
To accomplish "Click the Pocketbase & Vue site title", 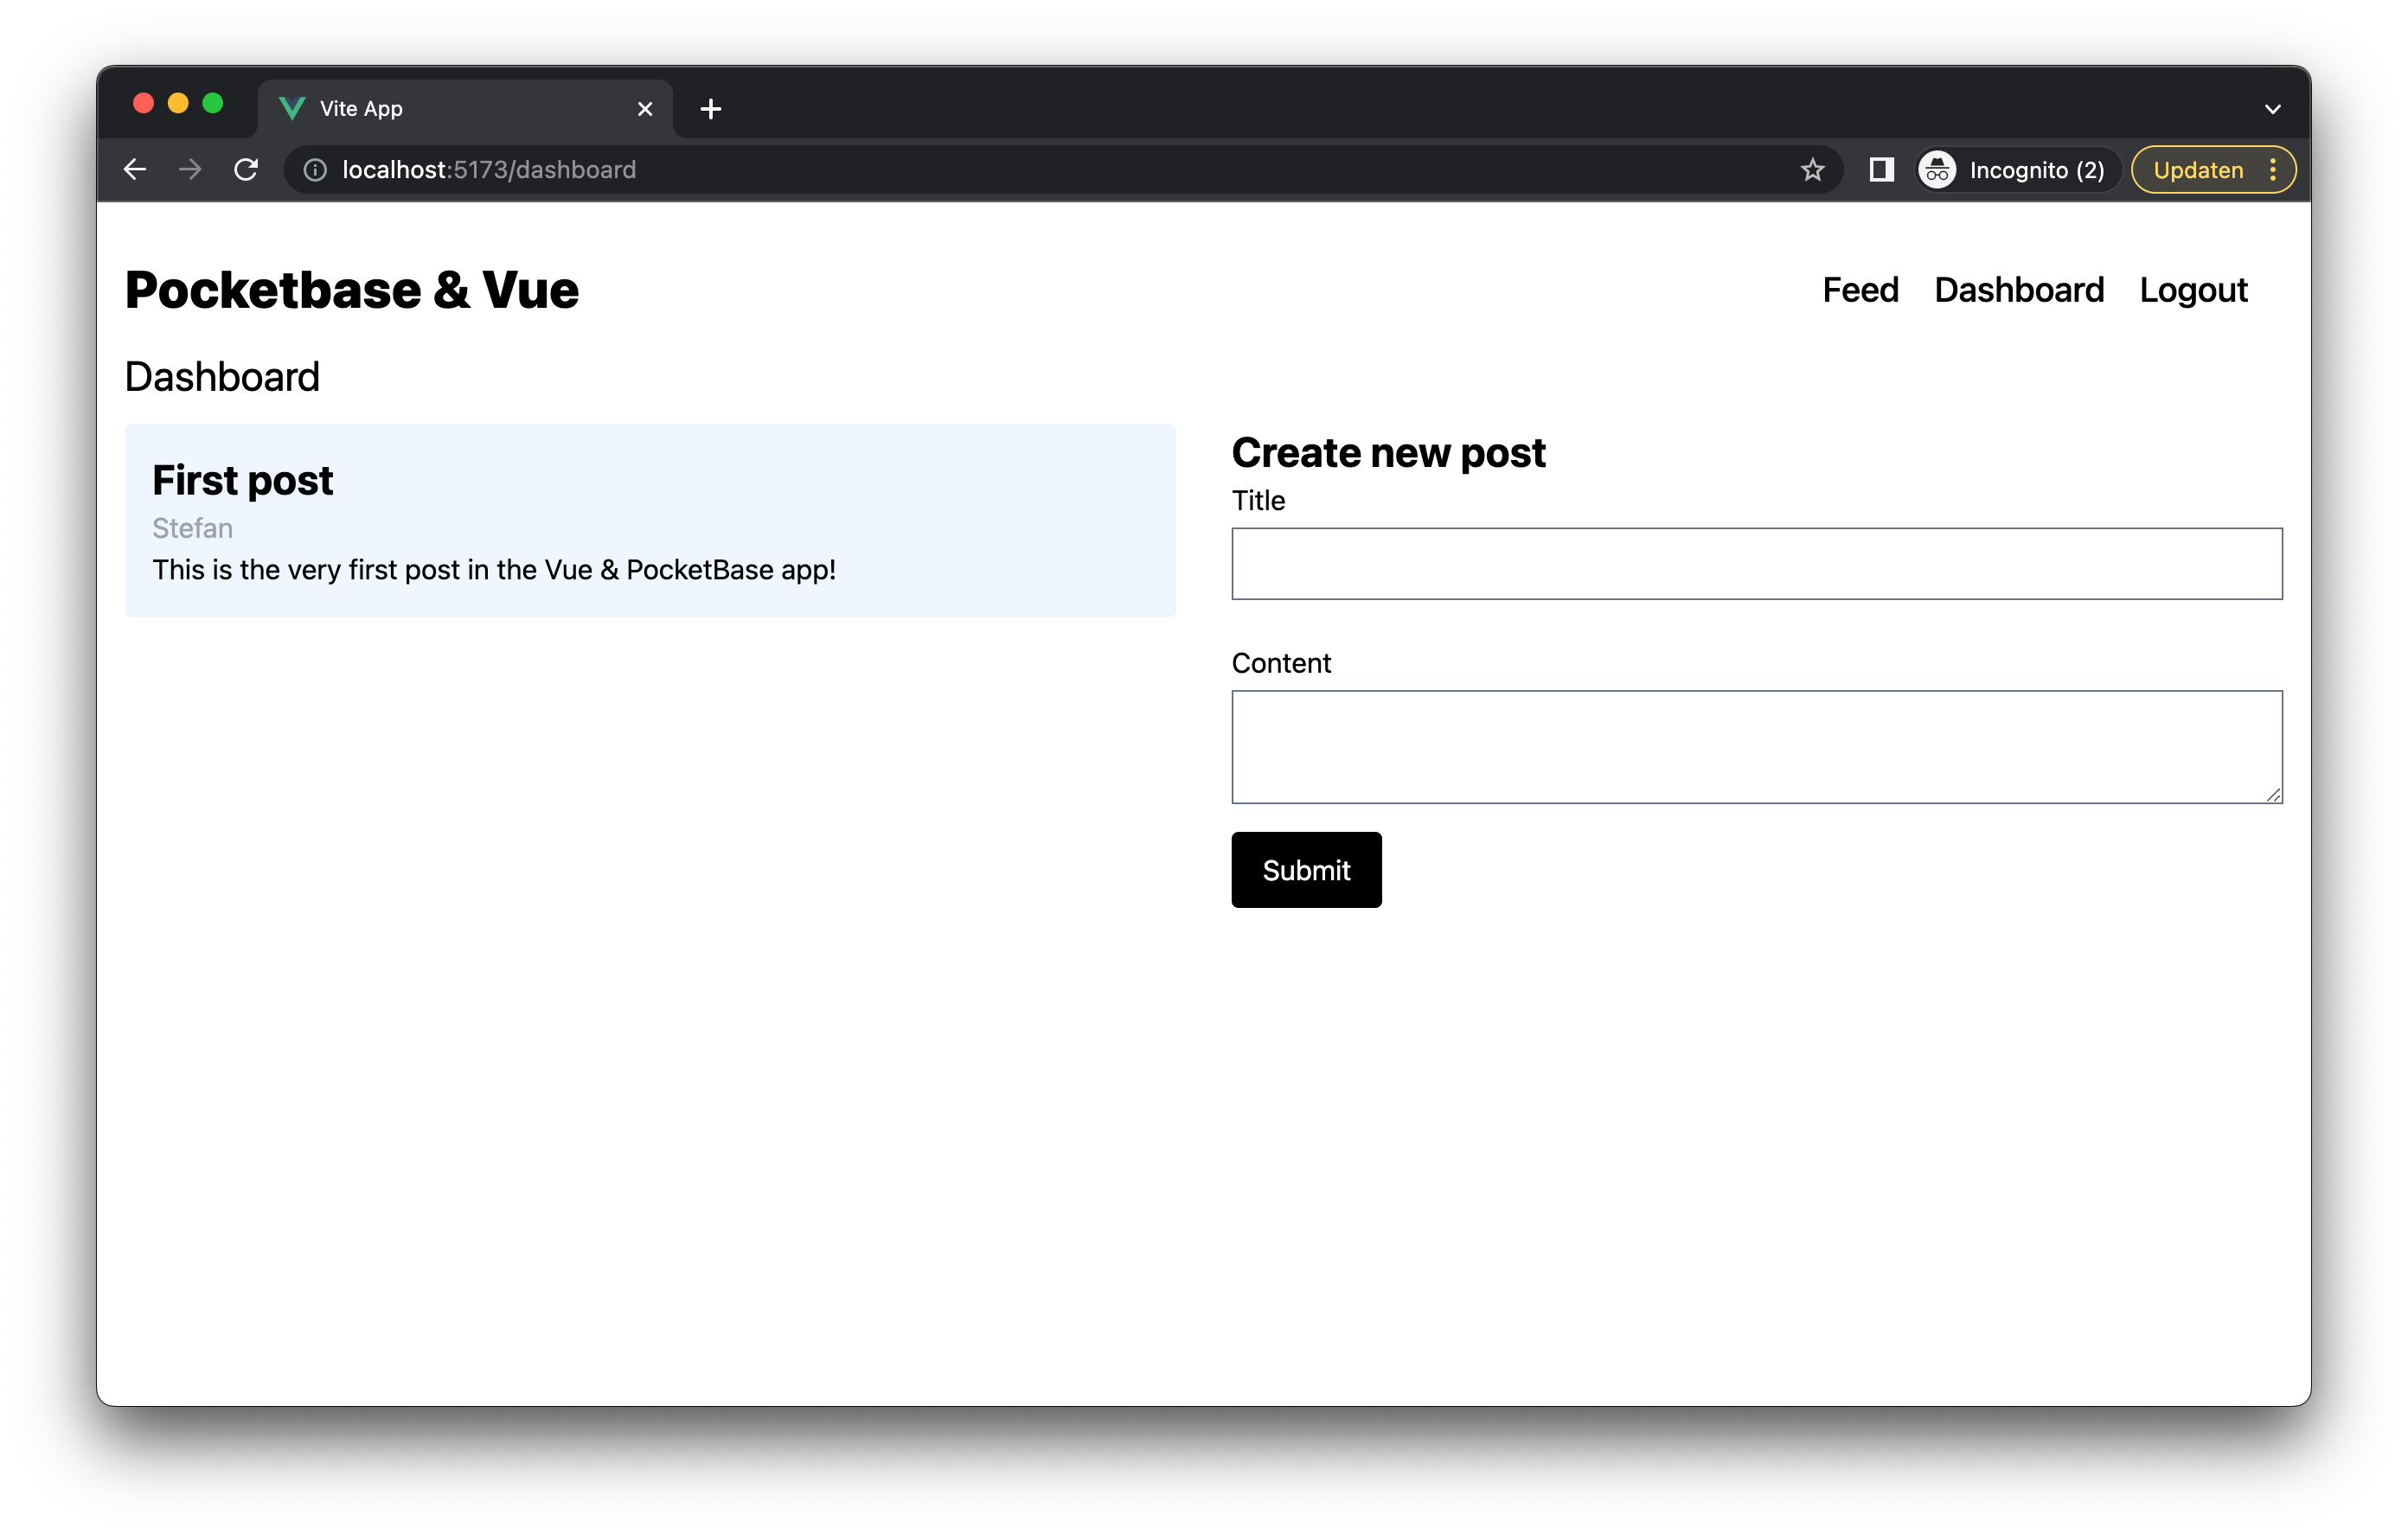I will 352,290.
